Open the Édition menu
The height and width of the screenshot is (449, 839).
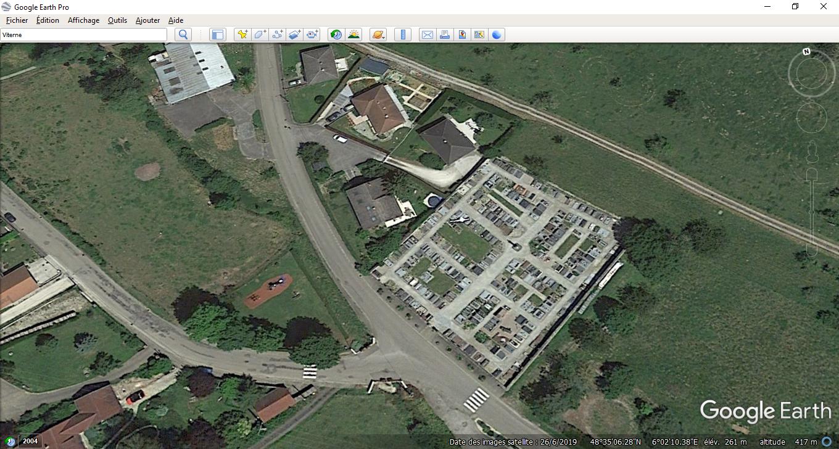(48, 20)
